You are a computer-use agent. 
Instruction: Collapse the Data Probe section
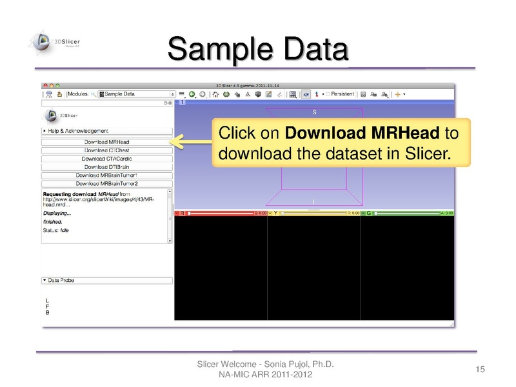(x=106, y=281)
